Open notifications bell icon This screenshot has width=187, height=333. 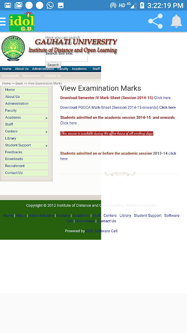click(x=176, y=21)
